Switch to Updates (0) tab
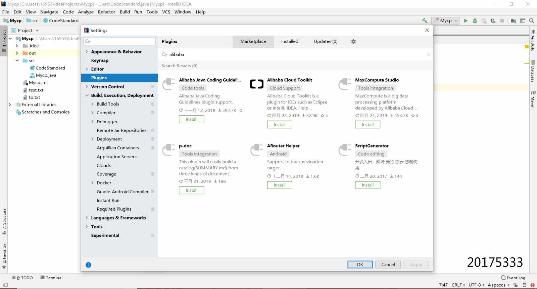 tap(326, 41)
